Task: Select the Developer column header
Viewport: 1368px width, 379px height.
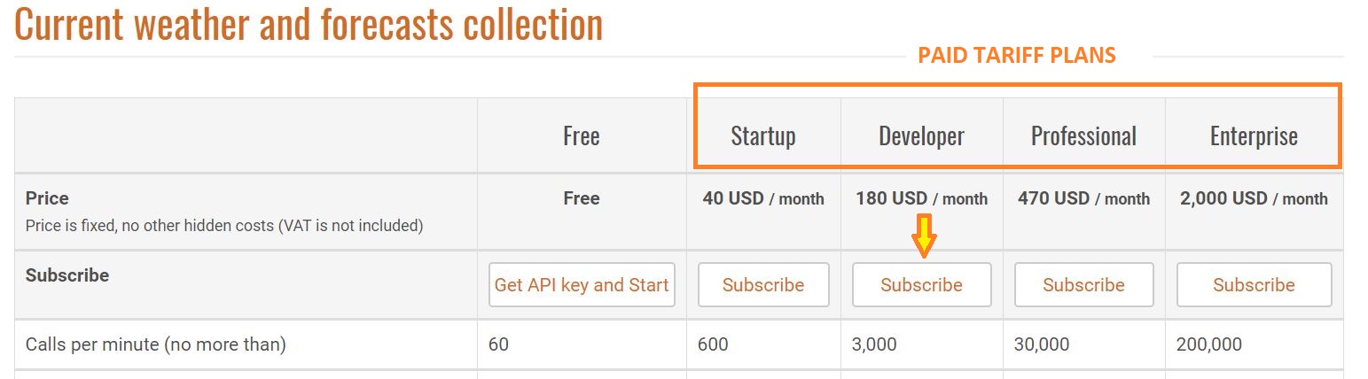Action: point(921,135)
